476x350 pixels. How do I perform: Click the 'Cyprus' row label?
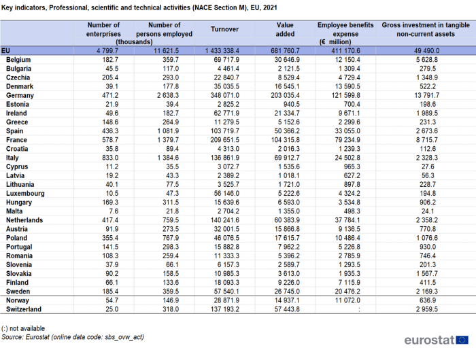[x=17, y=167]
